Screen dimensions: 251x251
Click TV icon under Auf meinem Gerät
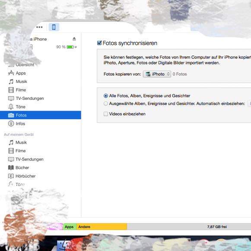pos(11,159)
